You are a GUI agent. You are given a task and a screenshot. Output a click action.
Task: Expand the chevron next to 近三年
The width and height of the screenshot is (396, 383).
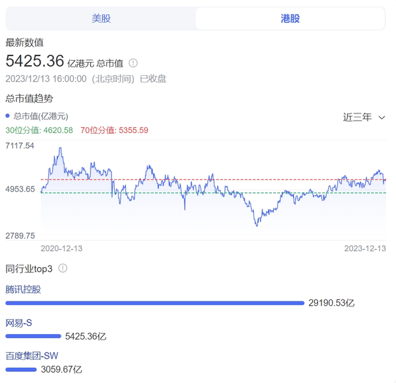(381, 117)
